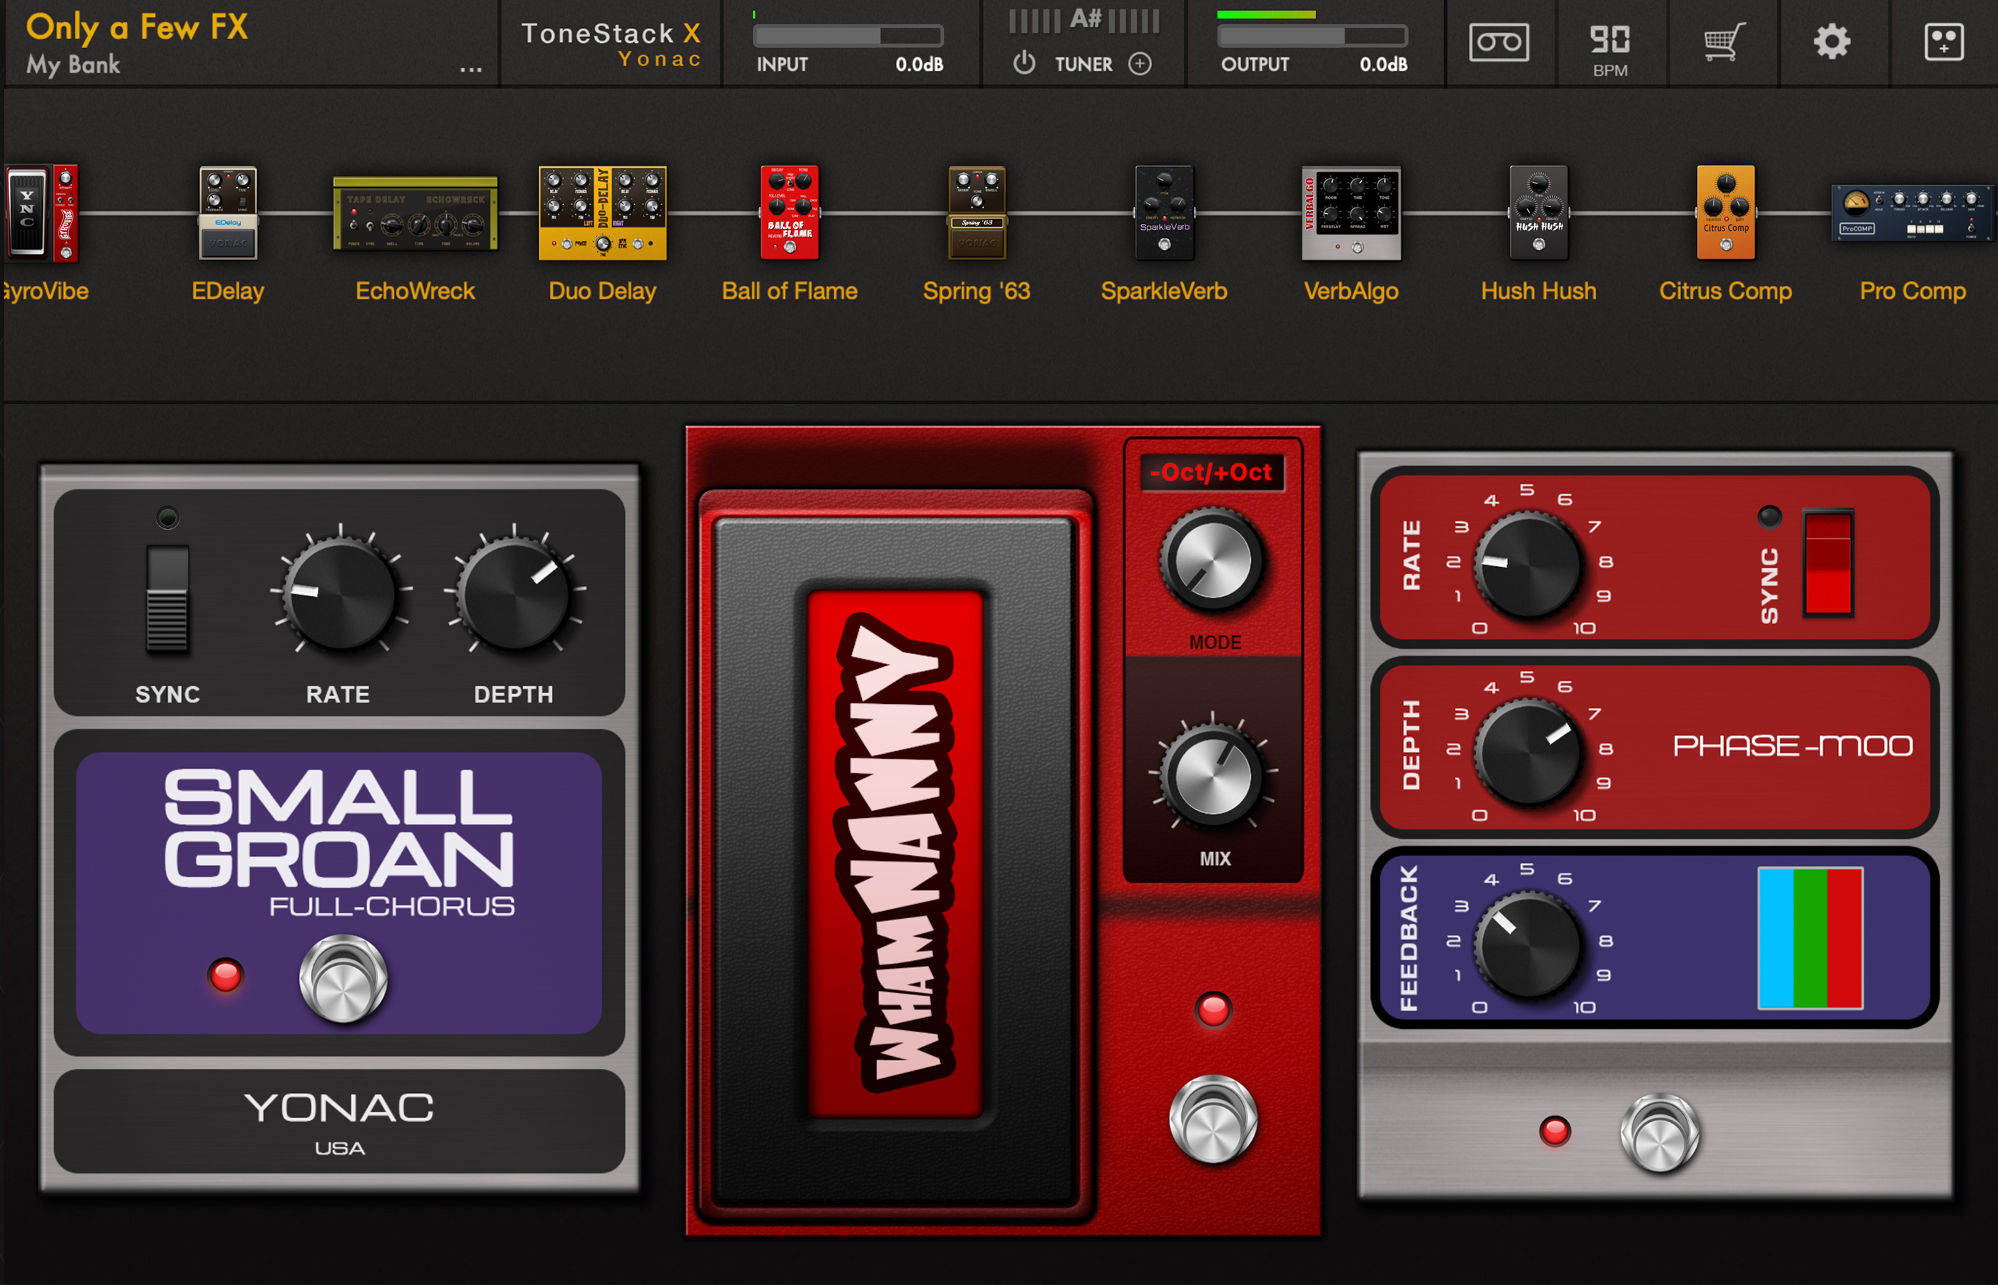Click the input 0.0dB value
Viewport: 1998px width, 1285px height.
click(x=919, y=64)
